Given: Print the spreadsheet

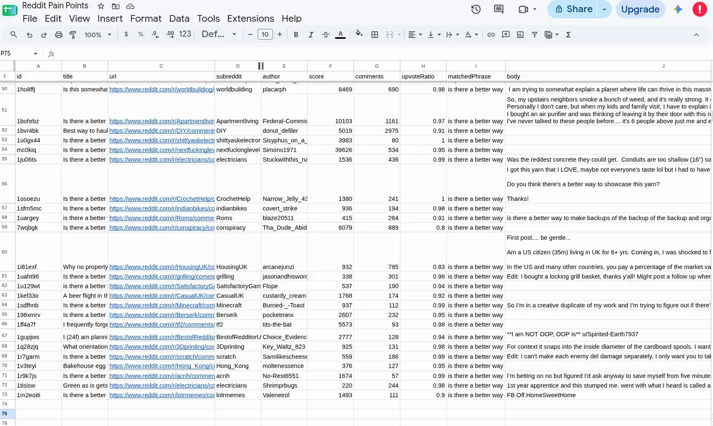Looking at the screenshot, I should tap(58, 35).
